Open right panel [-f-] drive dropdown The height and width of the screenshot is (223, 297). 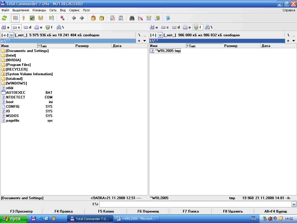[160, 35]
